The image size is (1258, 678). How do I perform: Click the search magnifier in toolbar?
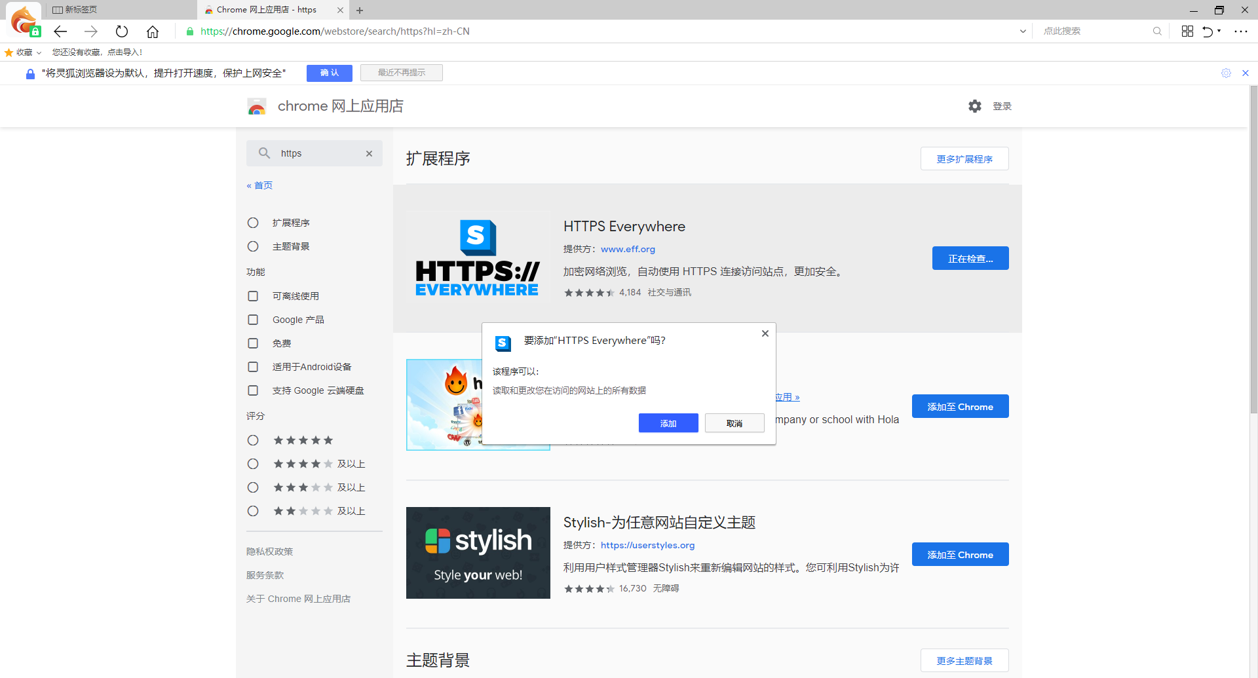coord(1157,31)
